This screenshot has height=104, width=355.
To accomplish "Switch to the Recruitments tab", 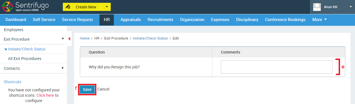I will point(160,20).
